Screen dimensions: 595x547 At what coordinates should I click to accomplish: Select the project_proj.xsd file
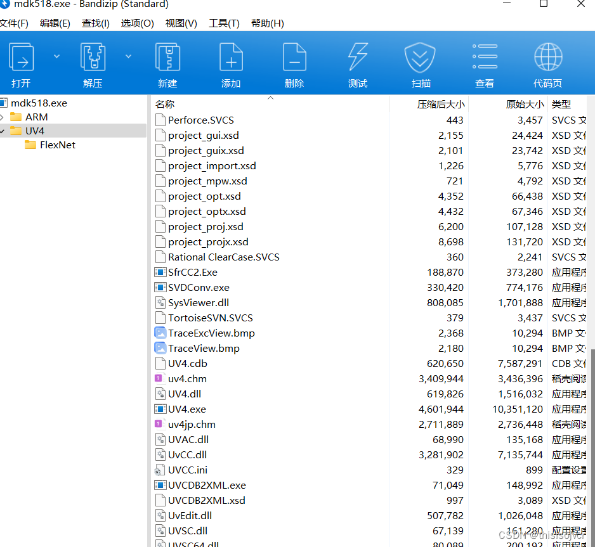pos(206,227)
